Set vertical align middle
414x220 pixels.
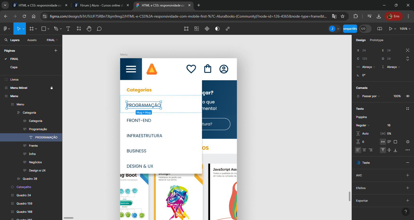coord(389,150)
